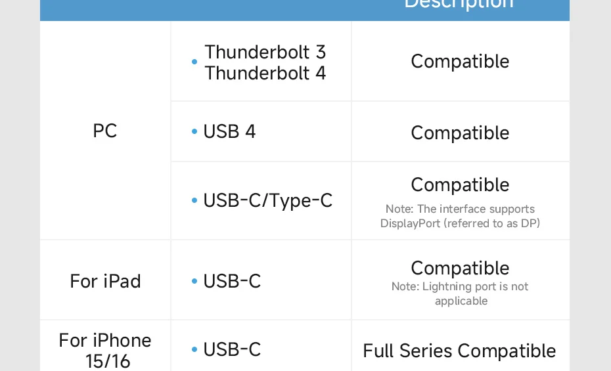
Task: Select the For iPhone 15/16 cell
Action: 105,350
